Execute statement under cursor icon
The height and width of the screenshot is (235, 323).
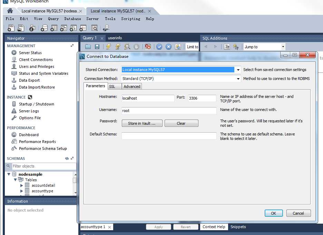click(x=118, y=47)
